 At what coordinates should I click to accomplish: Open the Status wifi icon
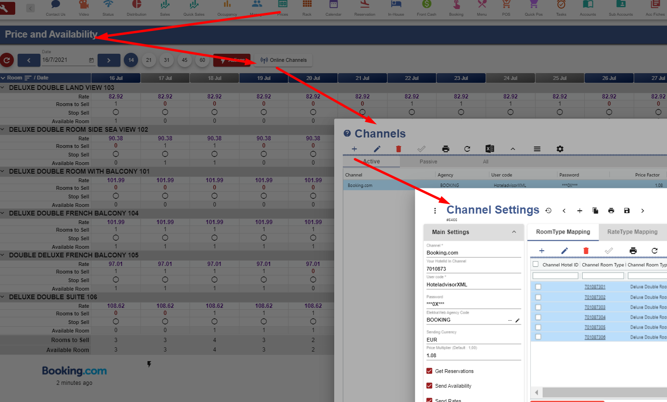pos(108,5)
